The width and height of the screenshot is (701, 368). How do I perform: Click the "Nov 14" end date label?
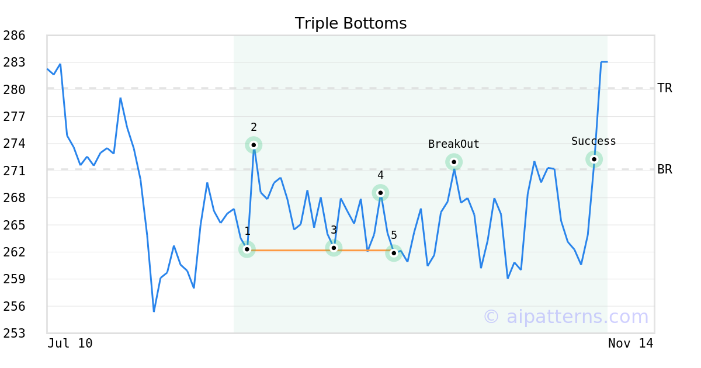point(630,343)
